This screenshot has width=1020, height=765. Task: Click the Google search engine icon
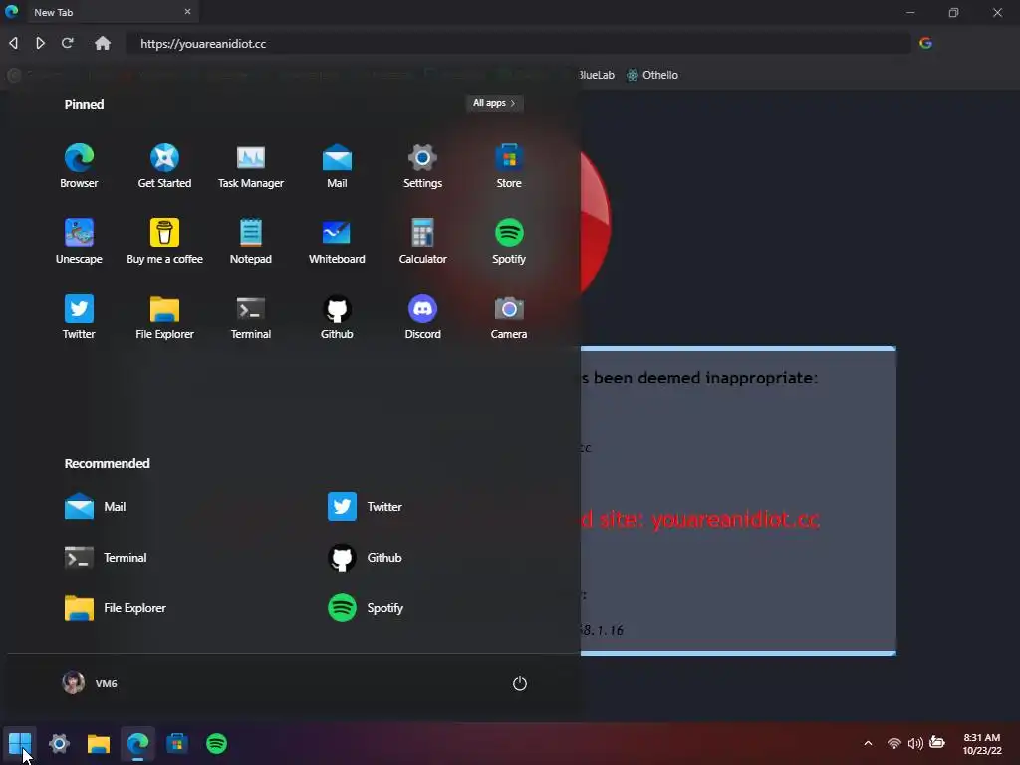coord(925,43)
